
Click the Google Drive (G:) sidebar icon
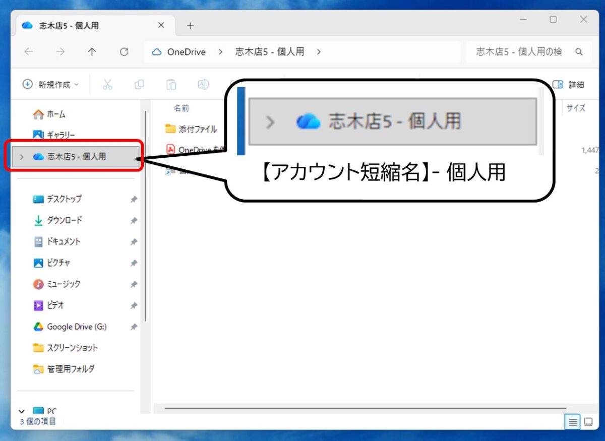[x=38, y=327]
